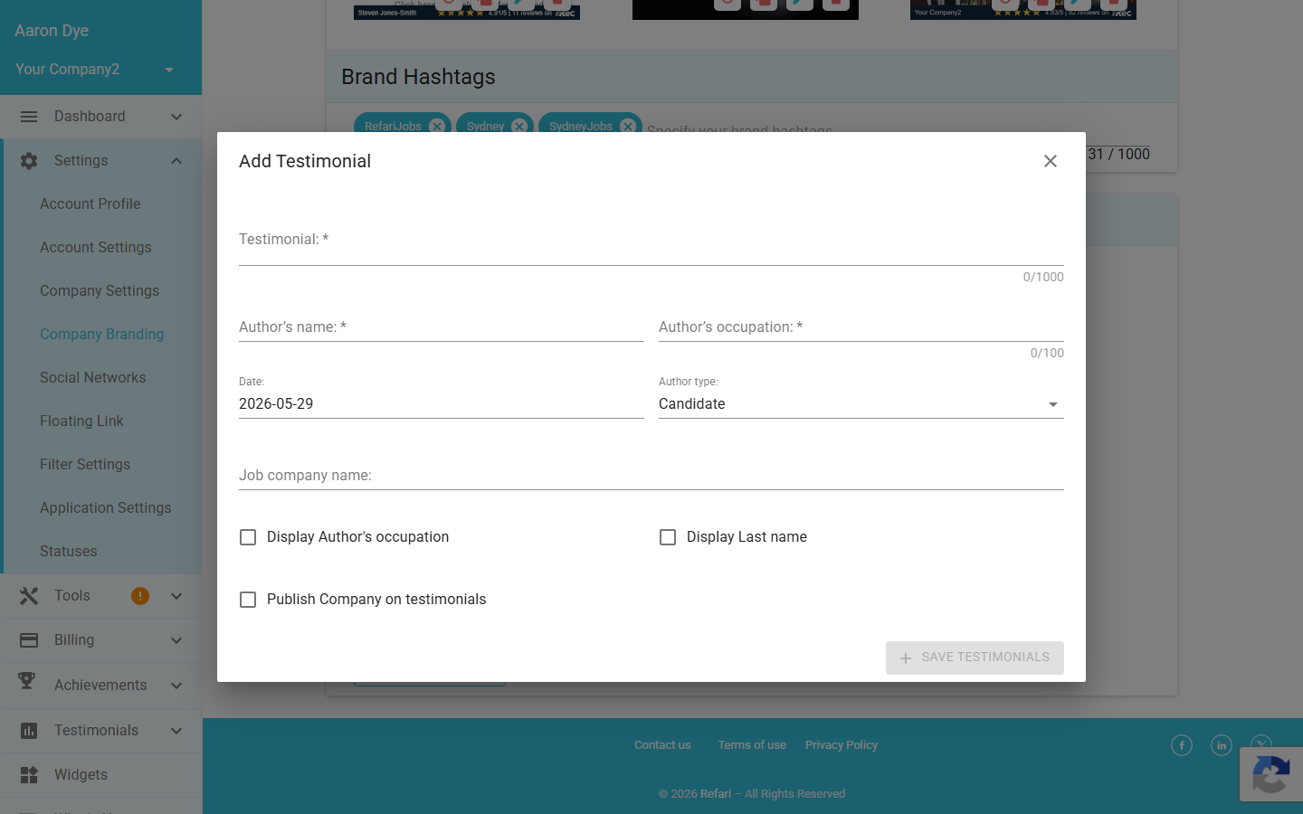This screenshot has width=1303, height=814.
Task: Click the Testimonials chart icon
Action: pyautogui.click(x=29, y=731)
